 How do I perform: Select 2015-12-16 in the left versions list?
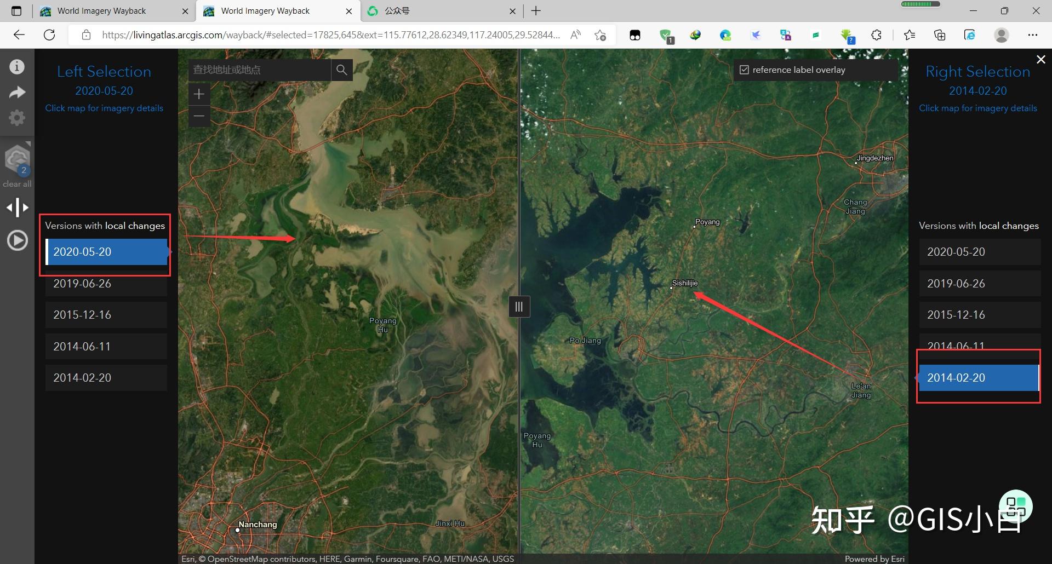[106, 315]
